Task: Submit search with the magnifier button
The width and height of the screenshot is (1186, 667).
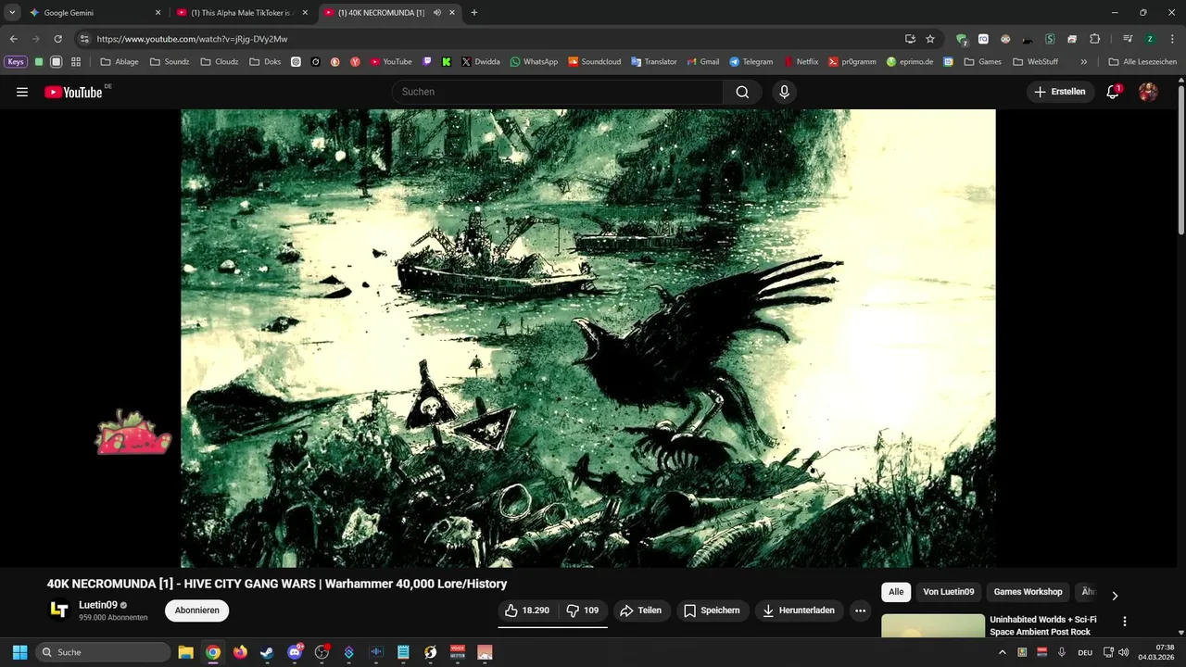Action: click(742, 92)
